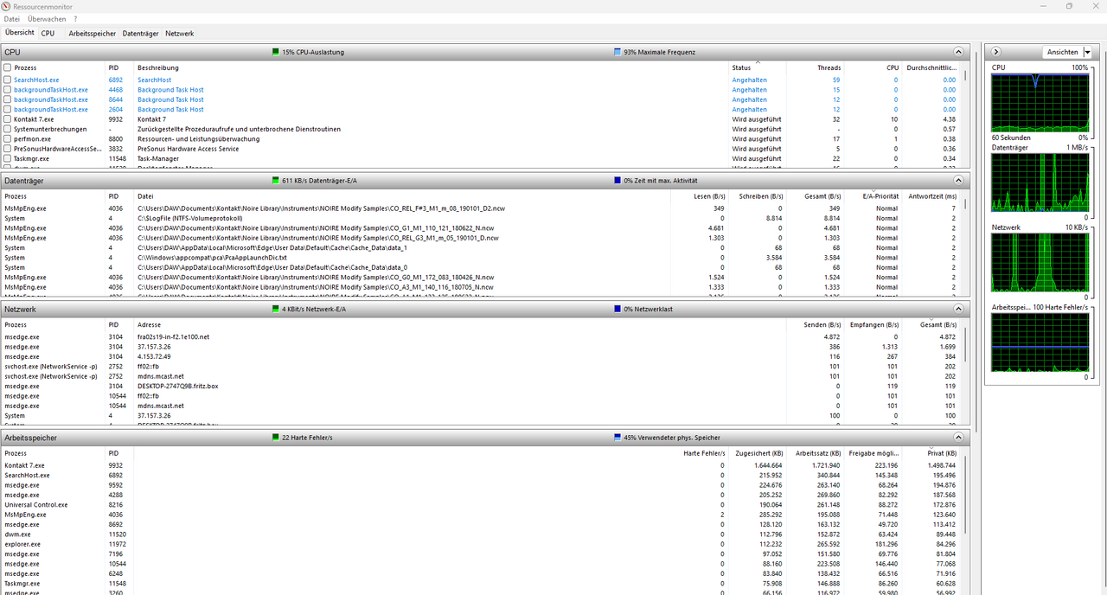Screen dimensions: 1107x595
Task: Collapse the Netzwerk section chevron
Action: click(x=958, y=309)
